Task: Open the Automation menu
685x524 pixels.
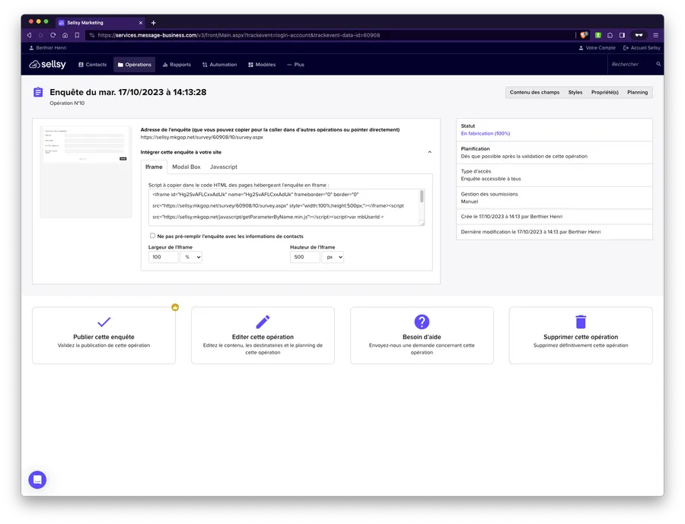Action: point(220,65)
